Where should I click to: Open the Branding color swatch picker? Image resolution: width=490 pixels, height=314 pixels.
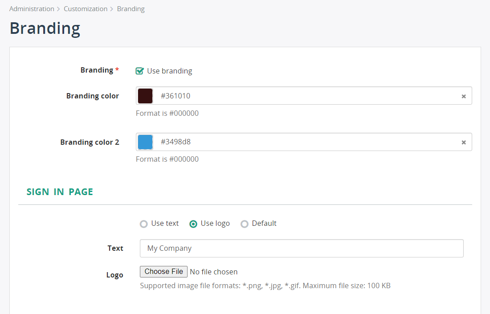point(145,96)
